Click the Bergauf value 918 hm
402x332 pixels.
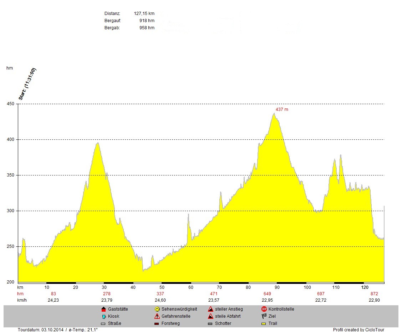point(147,21)
